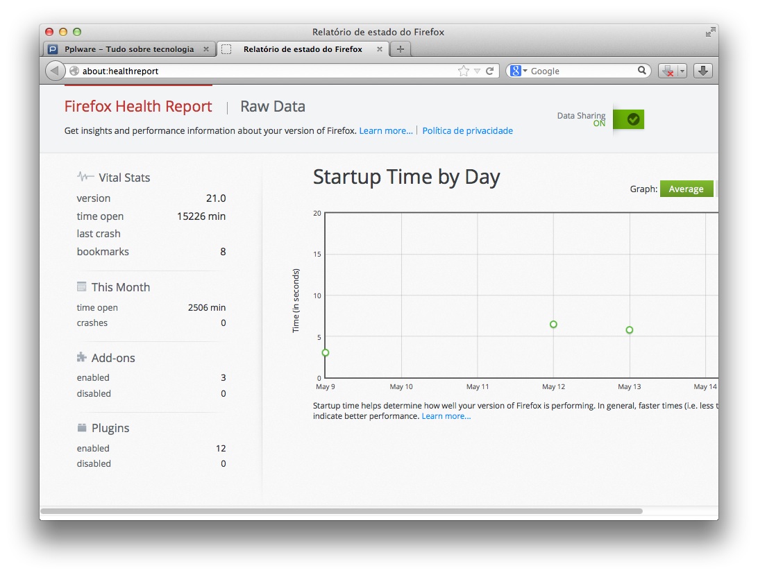Click the Plugins enabled count 12
The height and width of the screenshot is (575, 758).
click(221, 448)
